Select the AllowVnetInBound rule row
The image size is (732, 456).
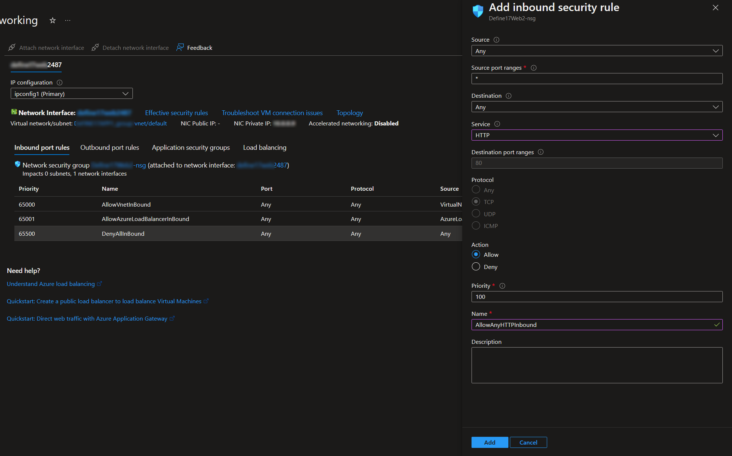click(x=238, y=204)
